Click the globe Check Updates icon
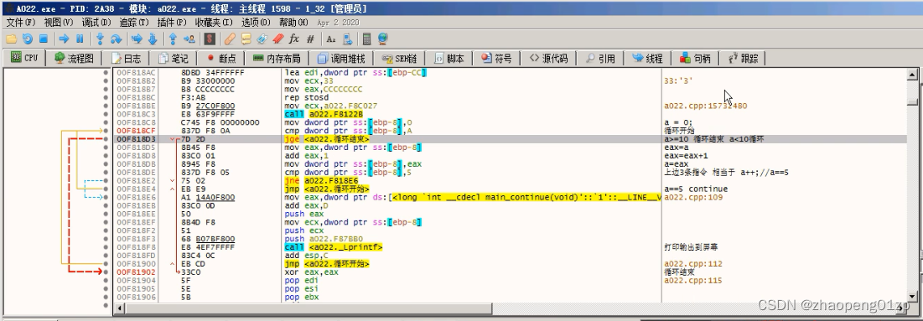This screenshot has width=923, height=321. coord(382,39)
